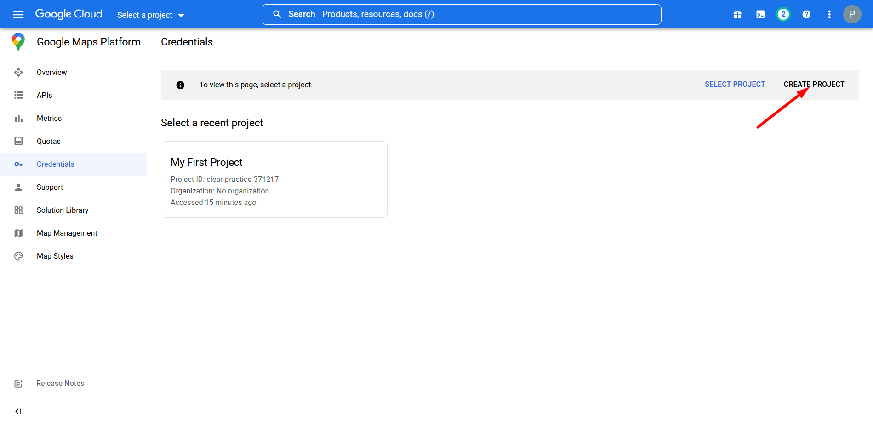The image size is (873, 425).
Task: Open the Overview menu item
Action: [74, 72]
